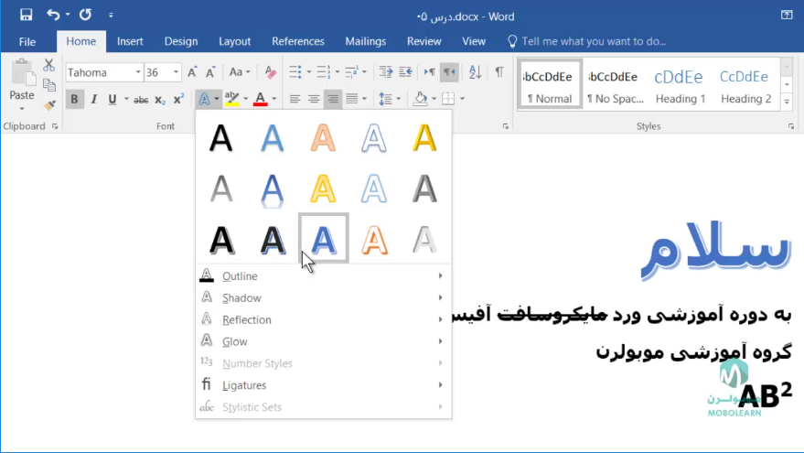This screenshot has width=804, height=453.
Task: Click the Undo arrow icon
Action: [x=53, y=15]
